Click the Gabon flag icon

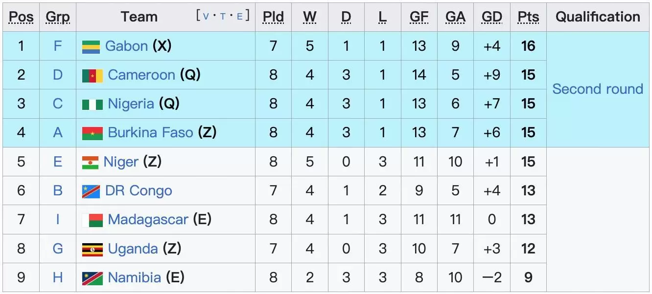(91, 46)
